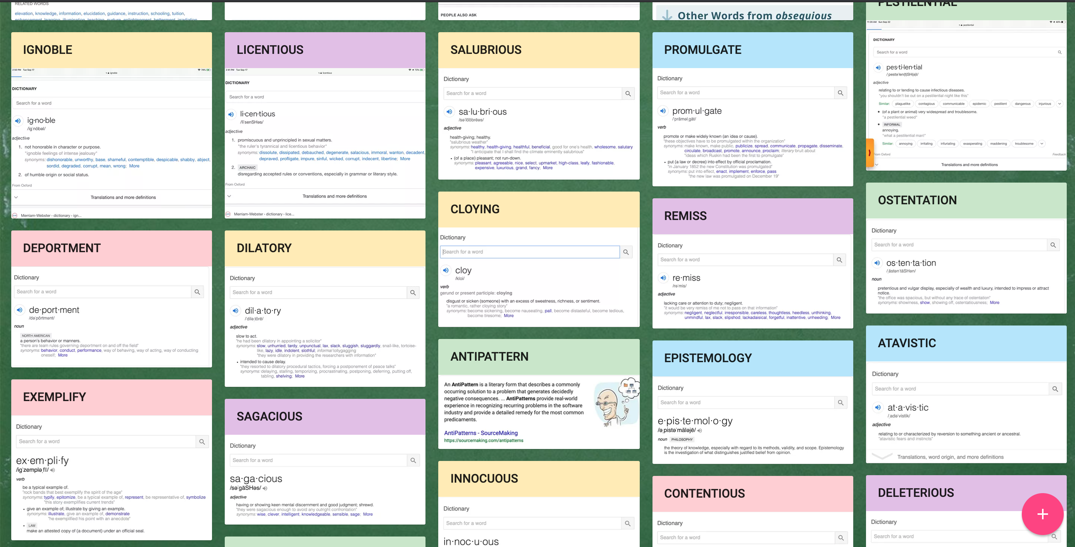
Task: Select the 'plaguelike' similar word chip
Action: tap(903, 104)
